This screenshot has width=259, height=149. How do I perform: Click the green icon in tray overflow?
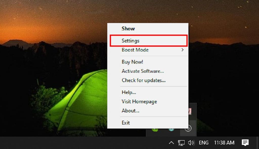155,130
